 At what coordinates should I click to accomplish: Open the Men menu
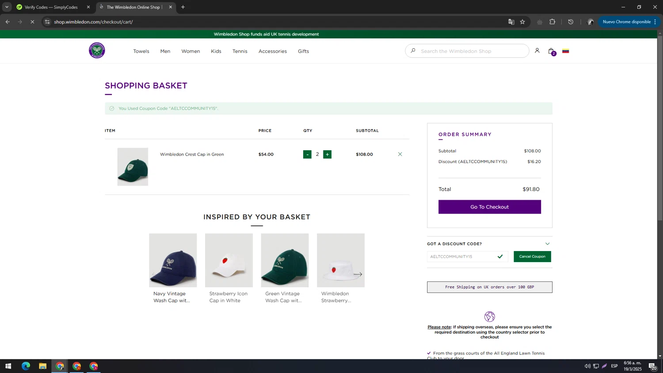(x=165, y=51)
